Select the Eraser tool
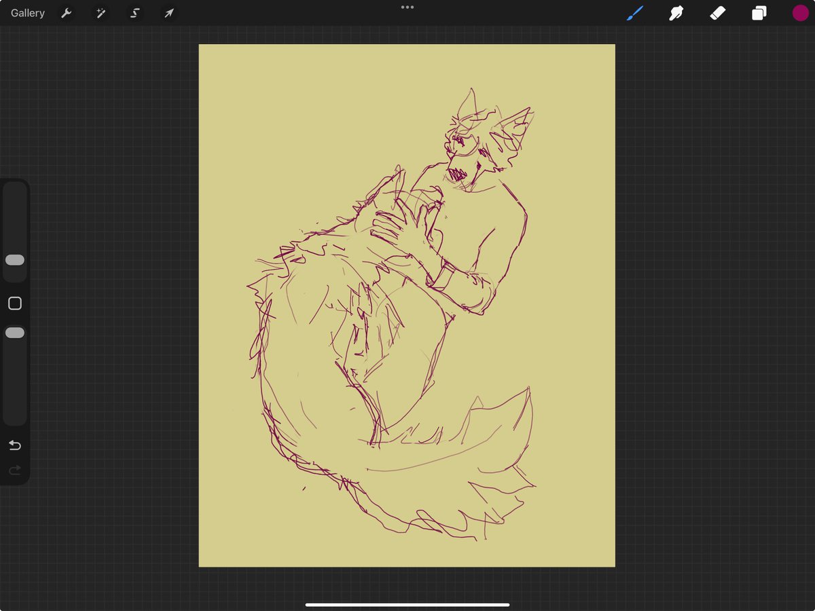The image size is (815, 611). [x=718, y=13]
